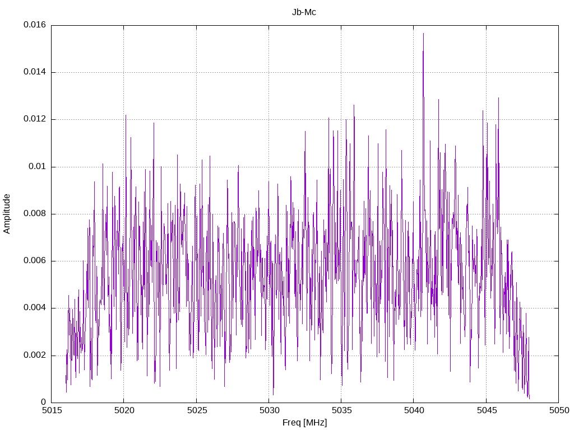Click x-axis tick label 5030
This screenshot has width=574, height=430.
pyautogui.click(x=269, y=410)
